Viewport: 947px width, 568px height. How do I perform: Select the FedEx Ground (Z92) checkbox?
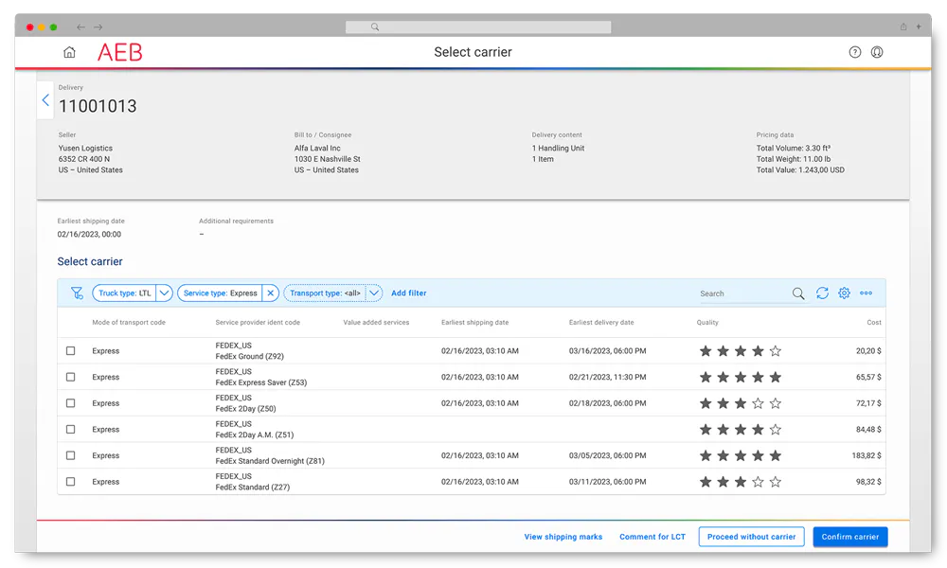coord(71,350)
